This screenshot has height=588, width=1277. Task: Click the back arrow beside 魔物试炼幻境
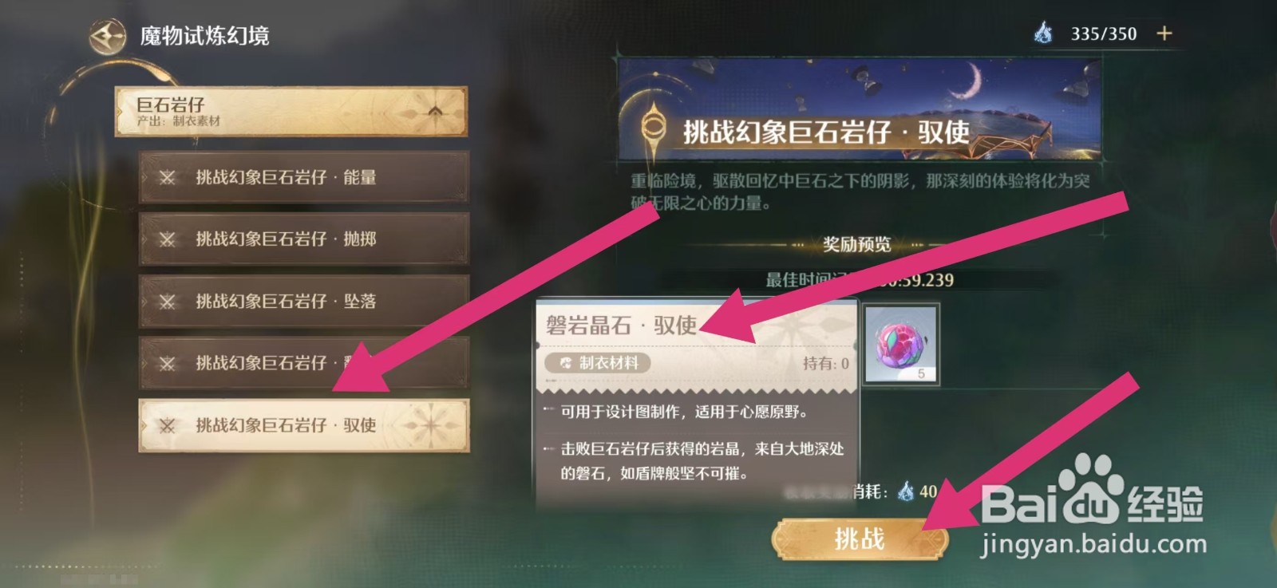pos(107,36)
